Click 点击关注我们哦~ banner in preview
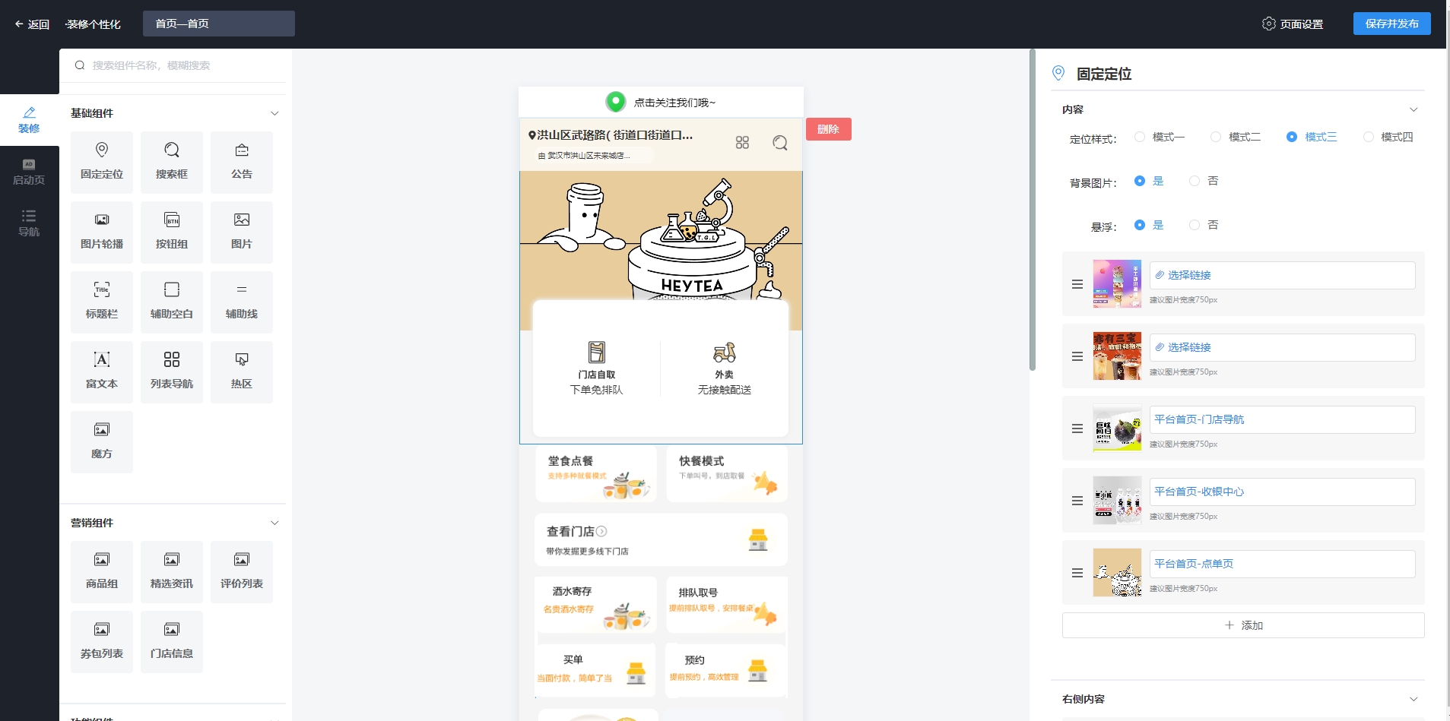 tap(661, 102)
